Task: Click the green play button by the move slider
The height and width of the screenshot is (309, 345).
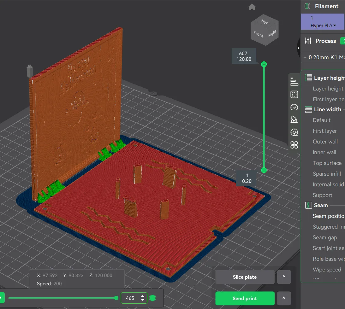Action: [2, 298]
